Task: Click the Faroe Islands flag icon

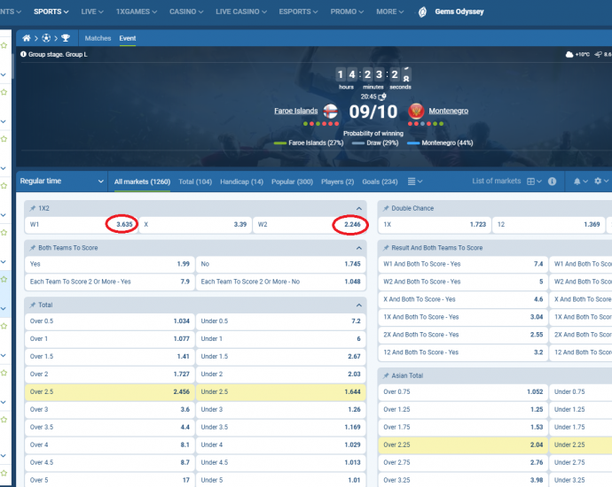Action: (x=331, y=111)
